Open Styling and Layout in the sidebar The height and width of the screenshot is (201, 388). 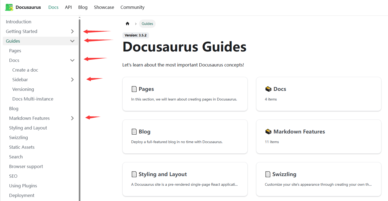pos(28,128)
